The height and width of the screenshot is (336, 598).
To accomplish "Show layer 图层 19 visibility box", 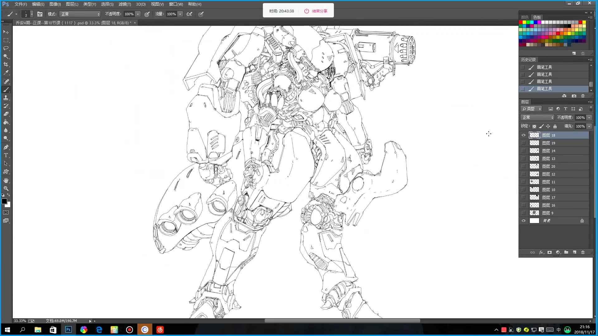I will point(524,143).
